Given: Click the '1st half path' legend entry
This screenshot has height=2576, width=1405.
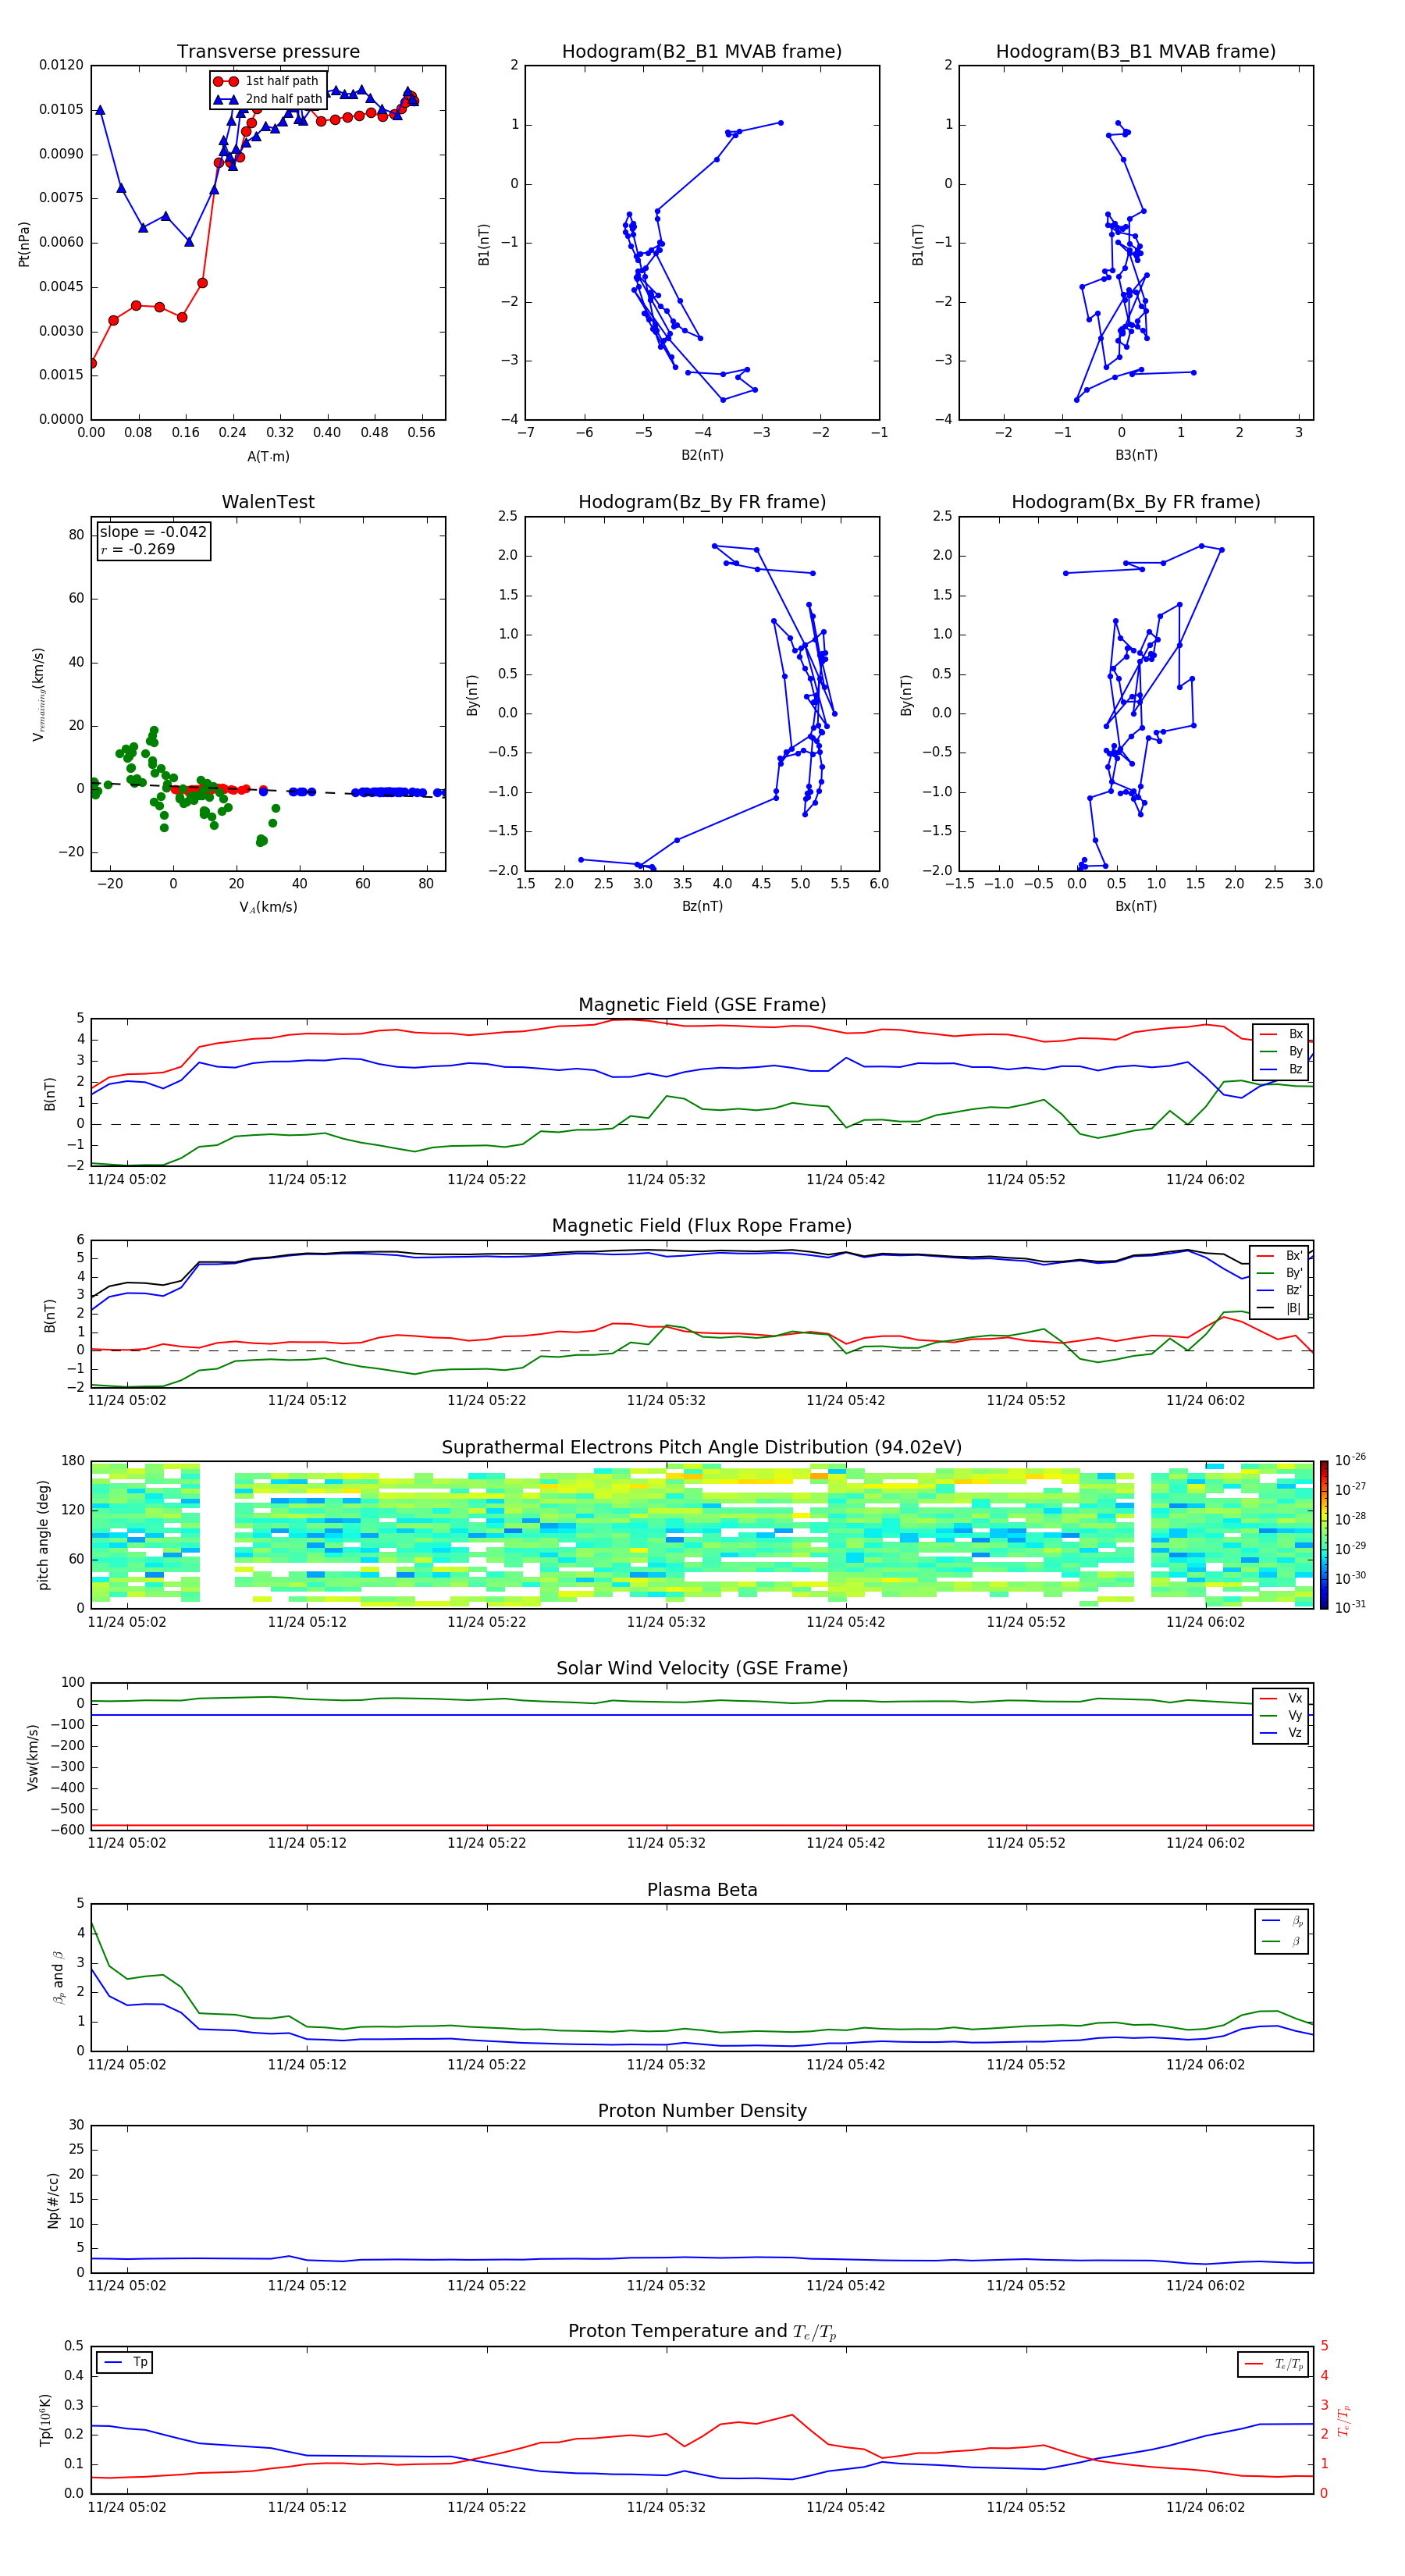Looking at the screenshot, I should tap(266, 81).
